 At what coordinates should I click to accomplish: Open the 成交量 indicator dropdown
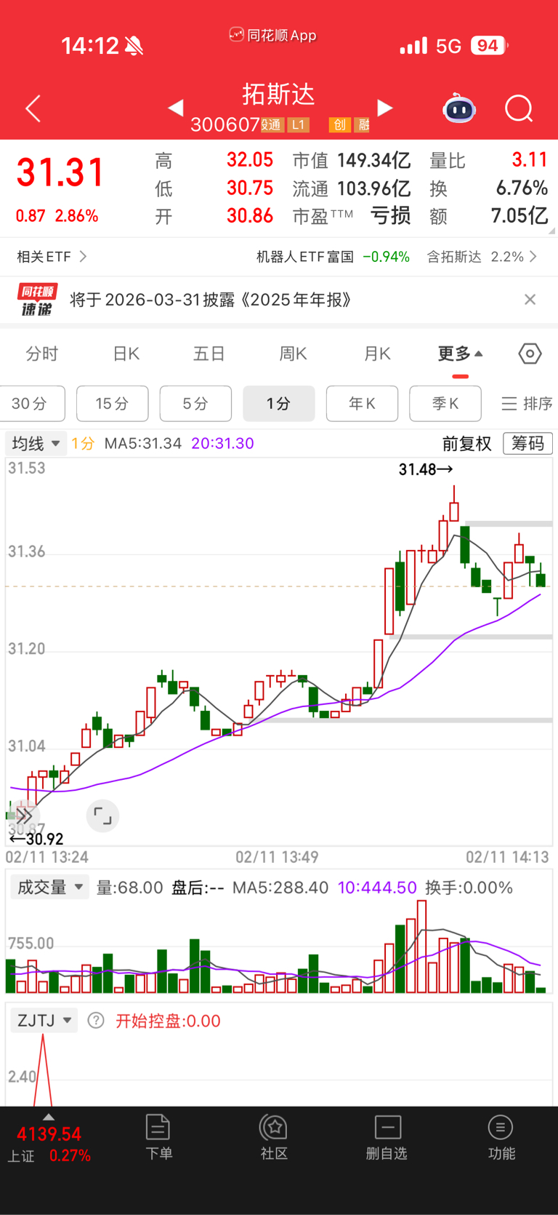pos(49,888)
